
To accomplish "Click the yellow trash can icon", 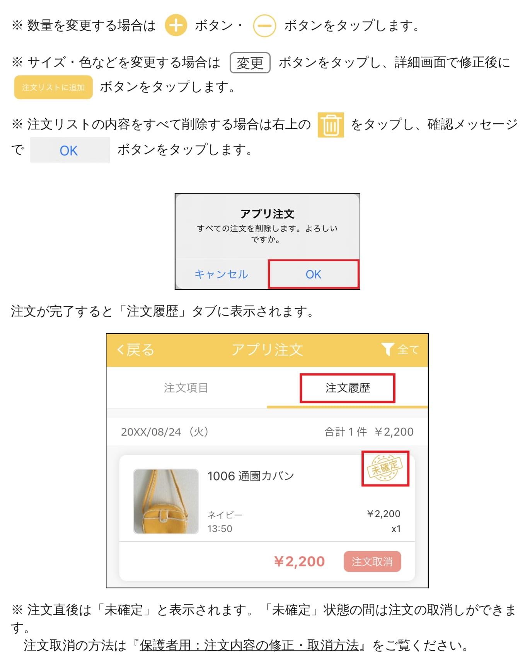I will 331,125.
